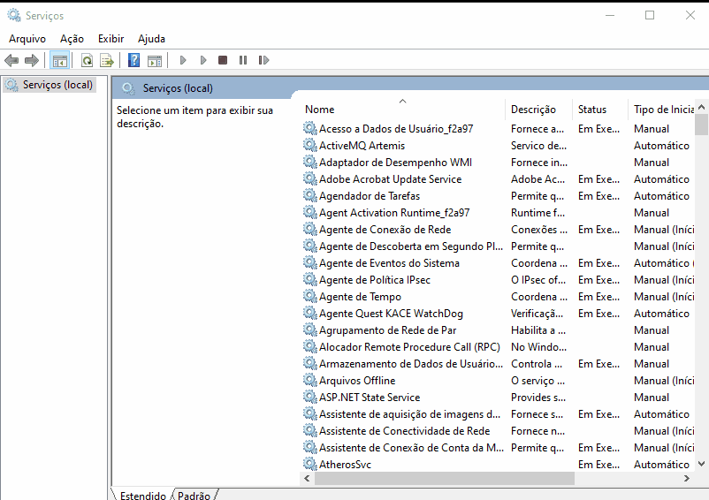Click gear icon beside AtherosSvc
Viewport: 709px width, 500px height.
(309, 464)
